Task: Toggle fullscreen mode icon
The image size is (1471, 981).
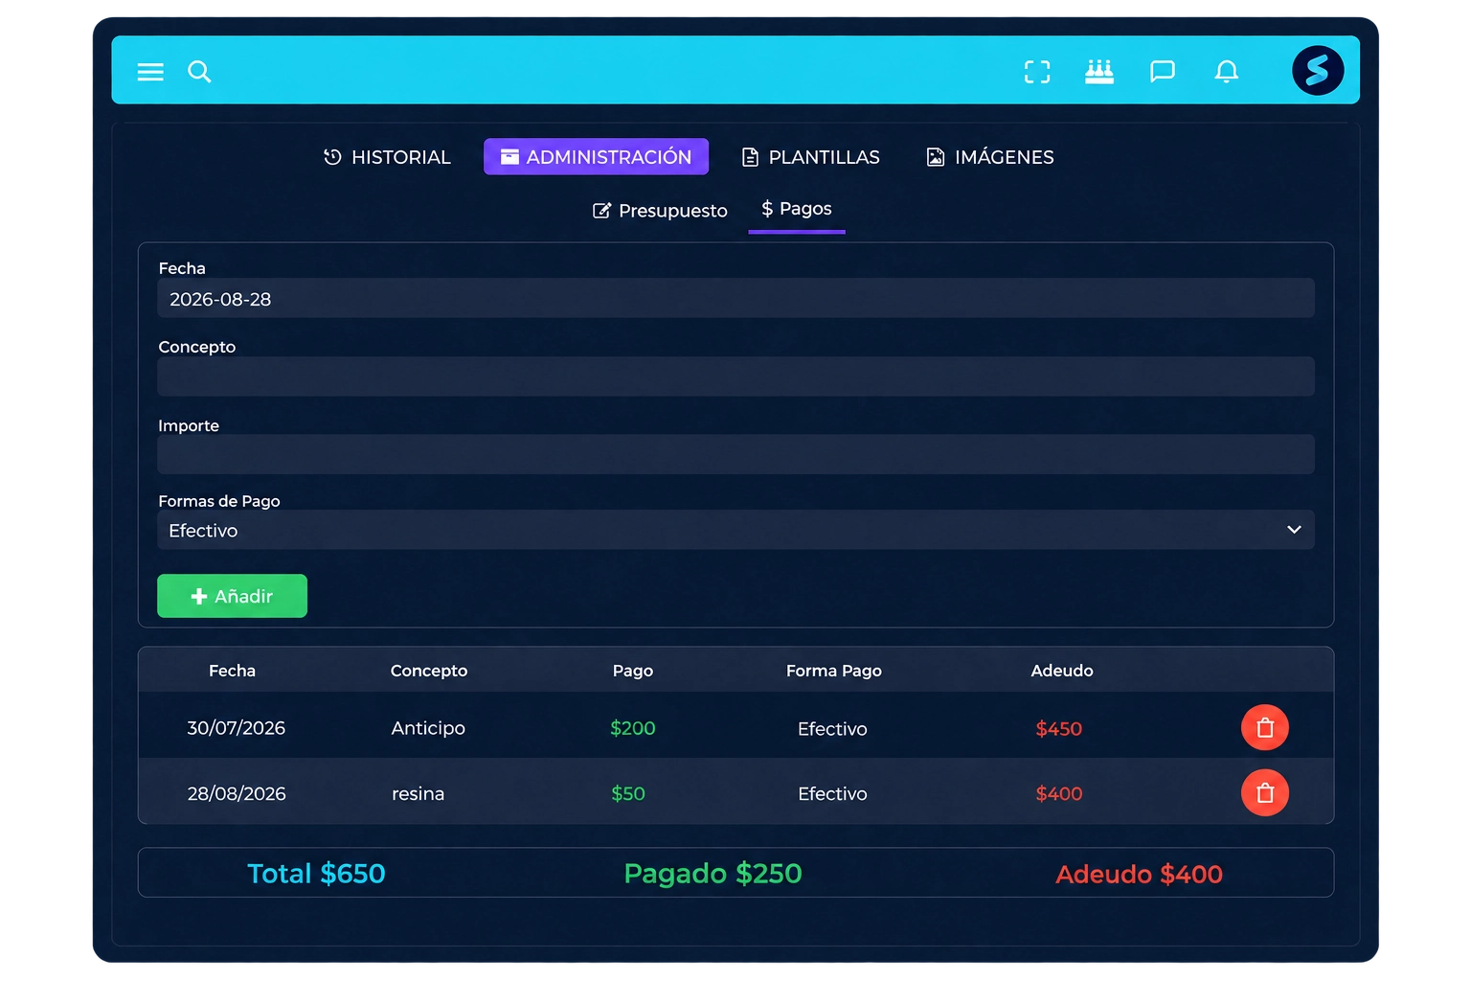Action: [x=1037, y=72]
